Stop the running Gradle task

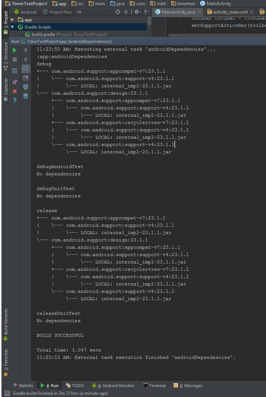[15, 59]
